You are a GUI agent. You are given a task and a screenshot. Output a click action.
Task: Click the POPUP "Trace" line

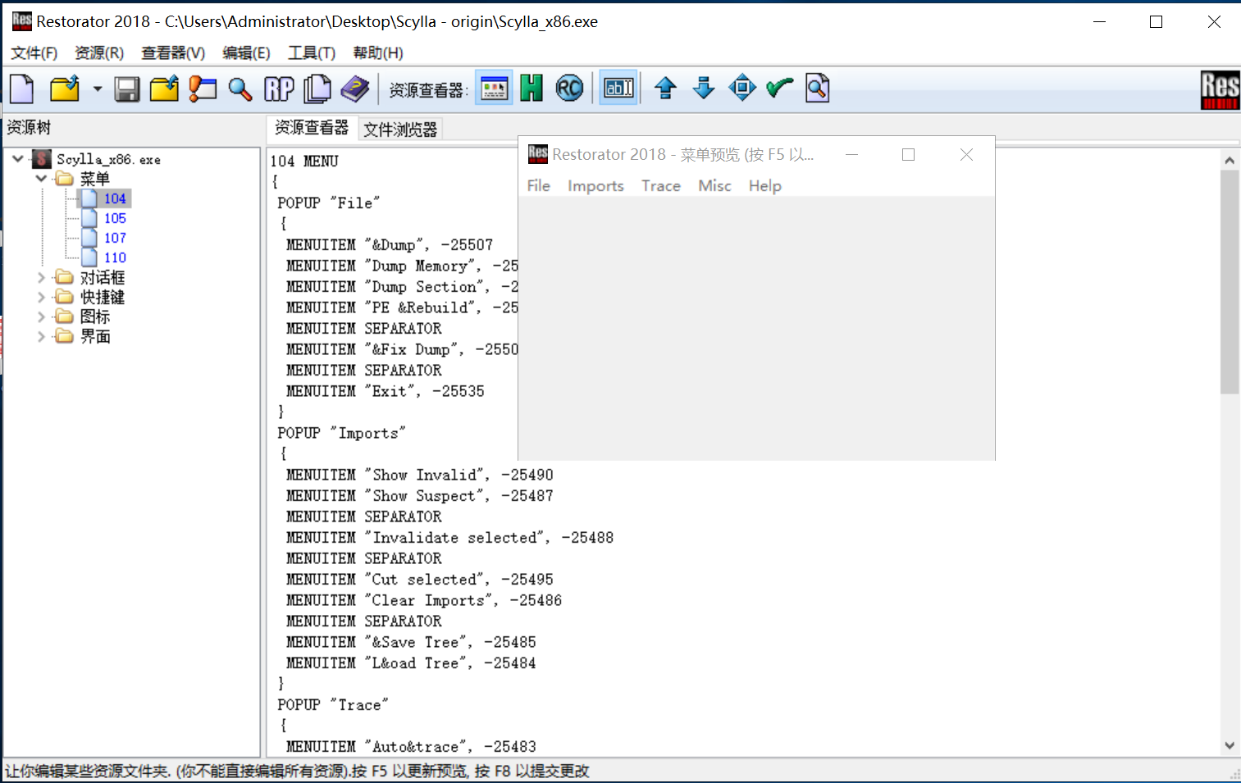333,705
